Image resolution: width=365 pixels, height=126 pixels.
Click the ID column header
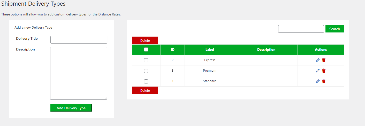(x=173, y=49)
